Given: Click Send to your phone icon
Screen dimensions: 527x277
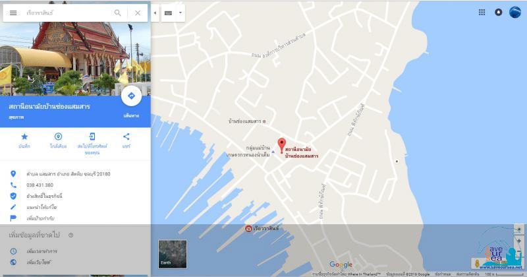Looking at the screenshot, I should click(92, 137).
